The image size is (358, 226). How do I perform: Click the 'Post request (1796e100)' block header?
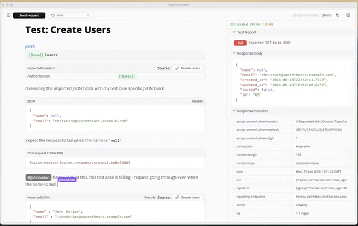[45, 153]
